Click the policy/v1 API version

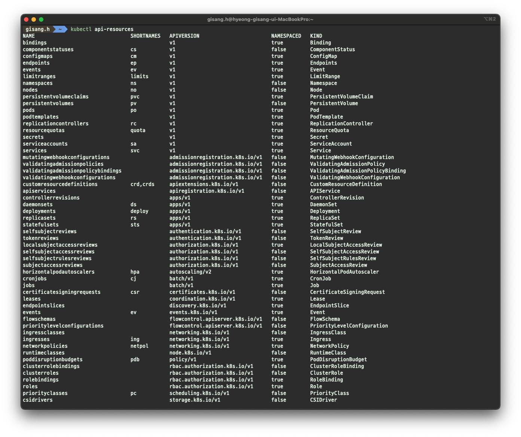[x=183, y=359]
